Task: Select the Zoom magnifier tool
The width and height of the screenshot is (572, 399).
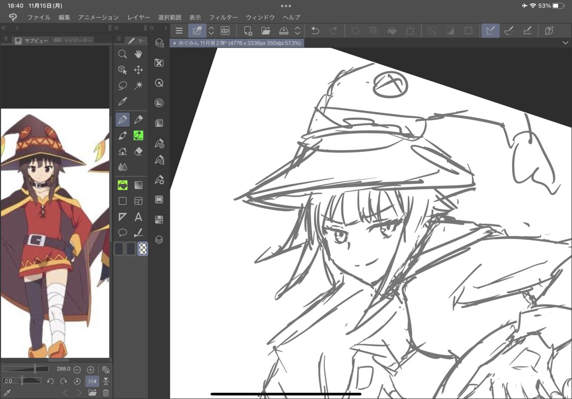Action: [x=122, y=54]
